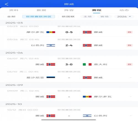Switch to the 资料 tab

click(14, 10)
